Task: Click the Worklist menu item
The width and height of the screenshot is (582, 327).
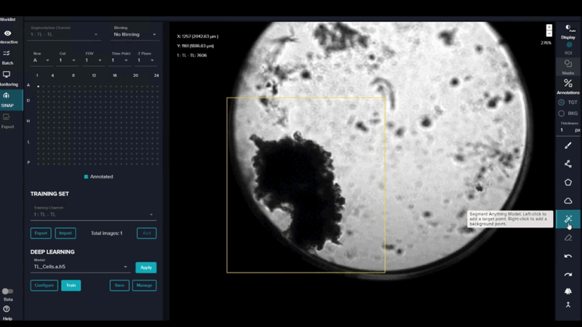Action: click(x=7, y=20)
